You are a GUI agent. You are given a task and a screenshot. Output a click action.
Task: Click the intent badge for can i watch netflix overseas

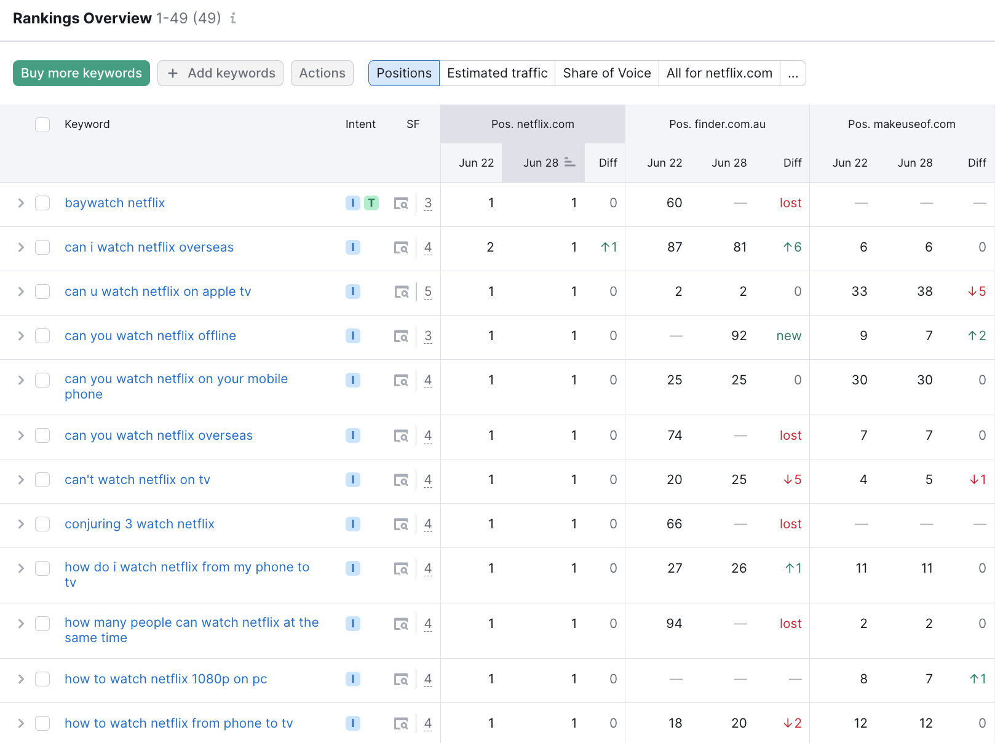(x=353, y=247)
